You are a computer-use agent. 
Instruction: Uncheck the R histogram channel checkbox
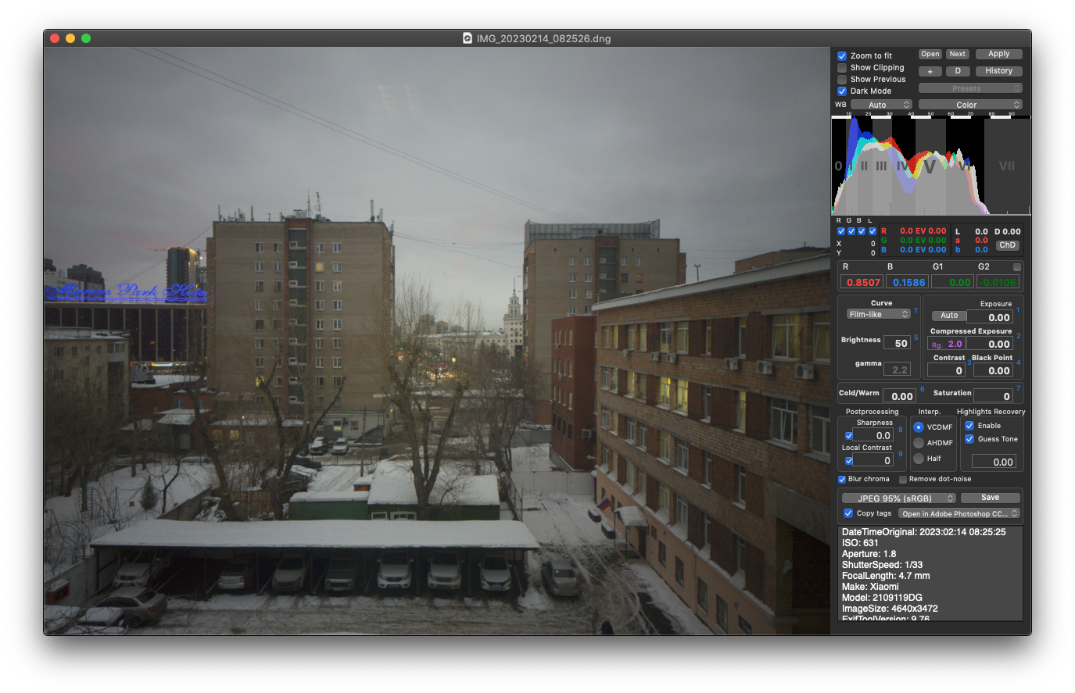(x=841, y=231)
